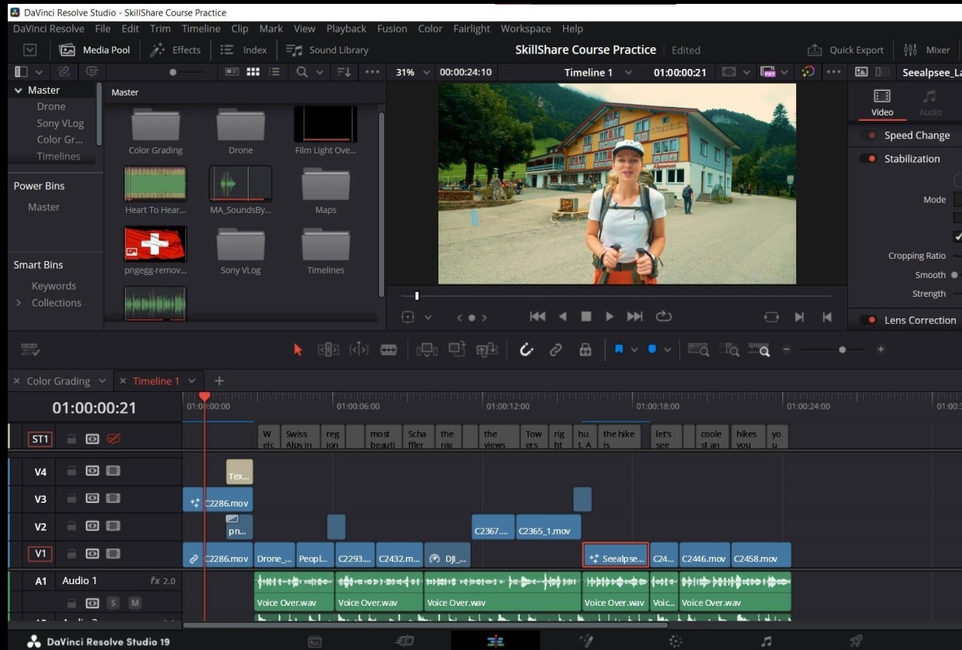The image size is (962, 650).
Task: Toggle Bypass Color Grades icon in viewer
Action: tap(808, 72)
